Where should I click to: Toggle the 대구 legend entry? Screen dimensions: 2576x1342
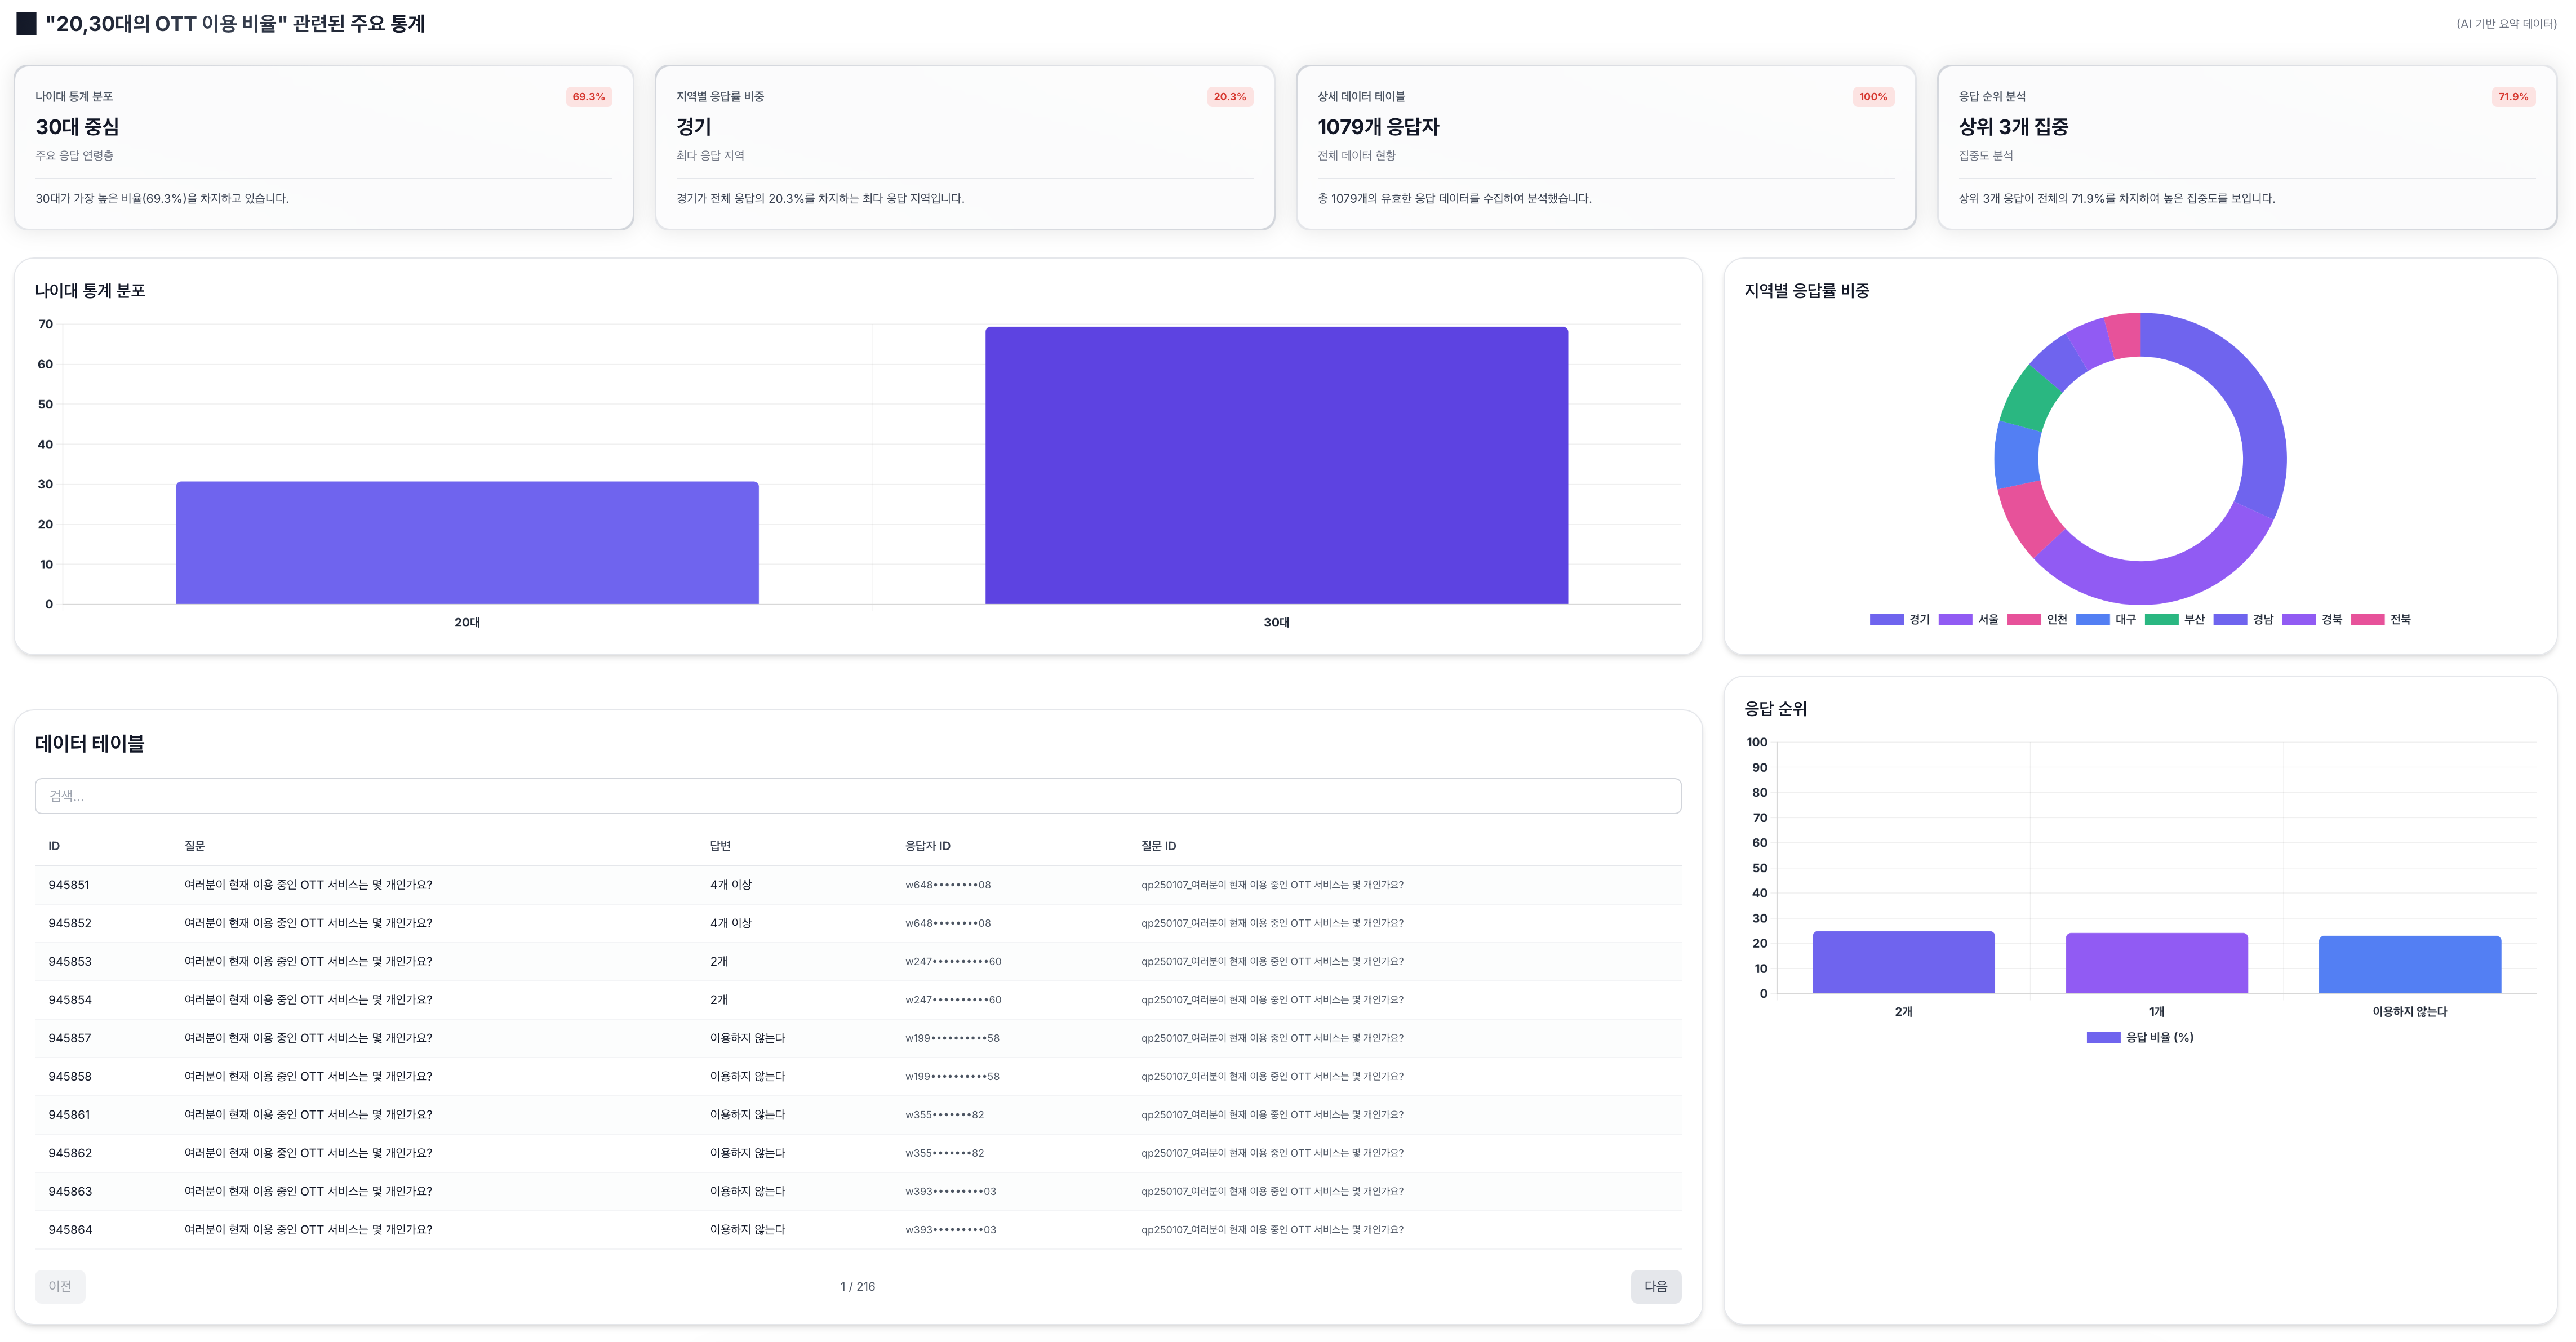point(2106,620)
